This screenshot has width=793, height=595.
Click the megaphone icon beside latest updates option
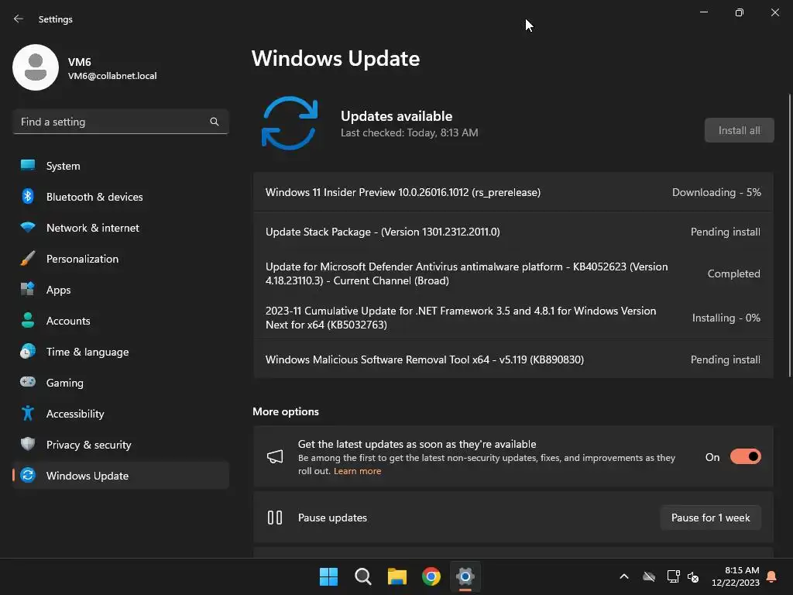click(x=275, y=457)
